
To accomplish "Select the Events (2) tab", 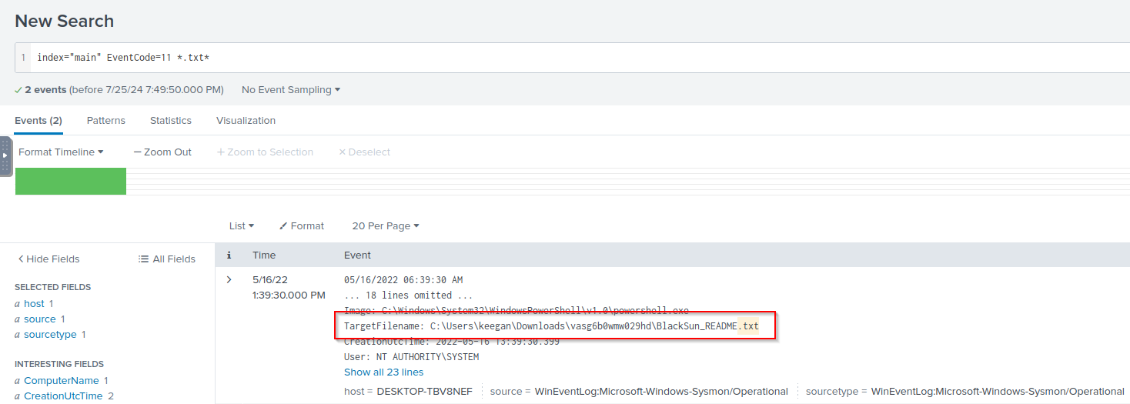I will pos(38,121).
